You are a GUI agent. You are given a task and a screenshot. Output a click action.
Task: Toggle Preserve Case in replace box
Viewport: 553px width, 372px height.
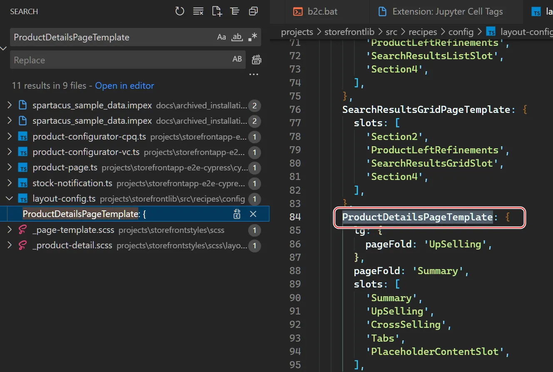tap(237, 60)
